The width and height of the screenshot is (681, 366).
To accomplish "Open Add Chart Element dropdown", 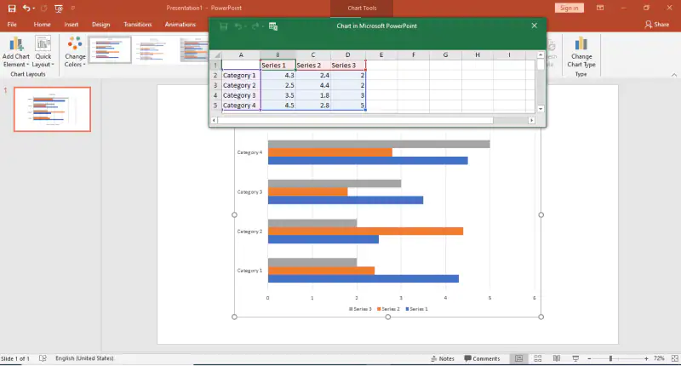I will (16, 52).
